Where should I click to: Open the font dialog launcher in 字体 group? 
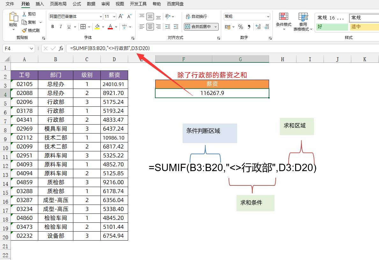(x=133, y=38)
